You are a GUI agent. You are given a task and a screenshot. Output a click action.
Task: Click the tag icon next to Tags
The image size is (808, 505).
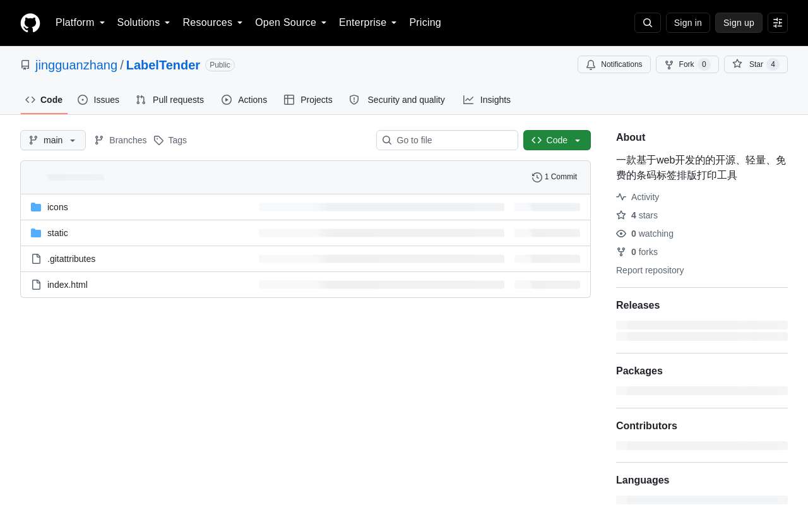coord(158,140)
